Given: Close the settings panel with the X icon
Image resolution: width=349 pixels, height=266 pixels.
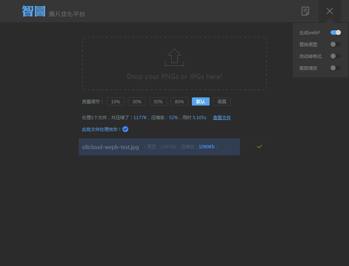Looking at the screenshot, I should click(x=330, y=11).
